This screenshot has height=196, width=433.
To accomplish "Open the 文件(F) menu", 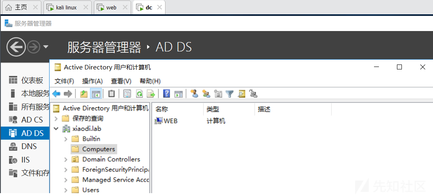I will coord(64,81).
